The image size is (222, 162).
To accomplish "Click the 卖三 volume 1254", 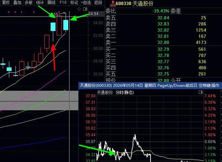I will point(201,30).
